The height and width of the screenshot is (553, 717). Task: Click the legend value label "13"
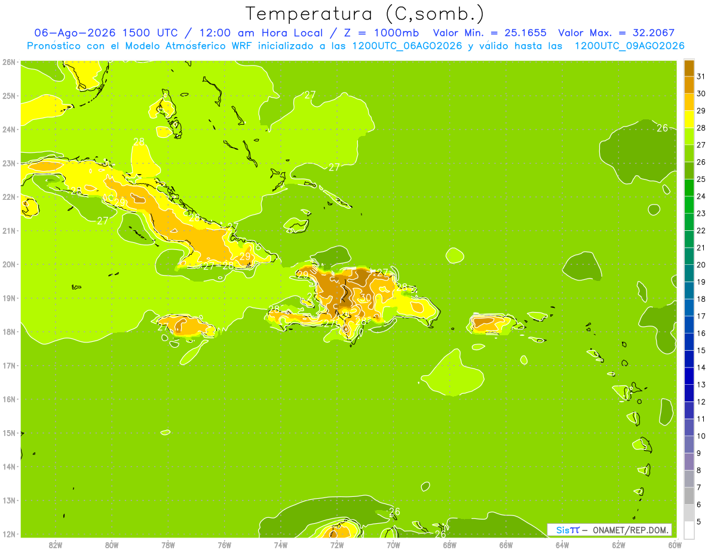click(701, 385)
